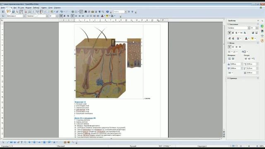Open the Таблица menu
265x149 pixels.
(x=36, y=8)
